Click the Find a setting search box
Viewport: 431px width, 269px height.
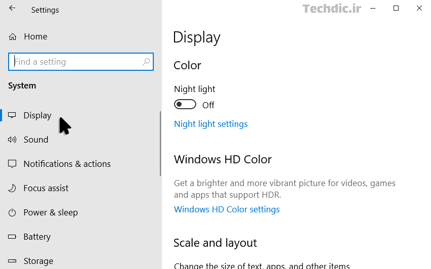coord(81,62)
